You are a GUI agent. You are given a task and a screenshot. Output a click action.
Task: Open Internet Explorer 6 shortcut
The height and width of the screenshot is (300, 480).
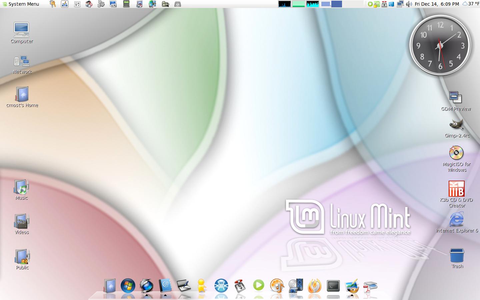pyautogui.click(x=457, y=223)
